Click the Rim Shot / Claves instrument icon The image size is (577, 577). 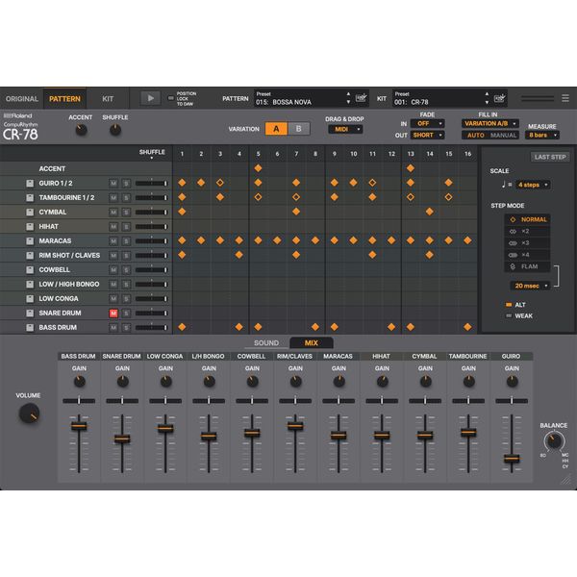pos(30,256)
